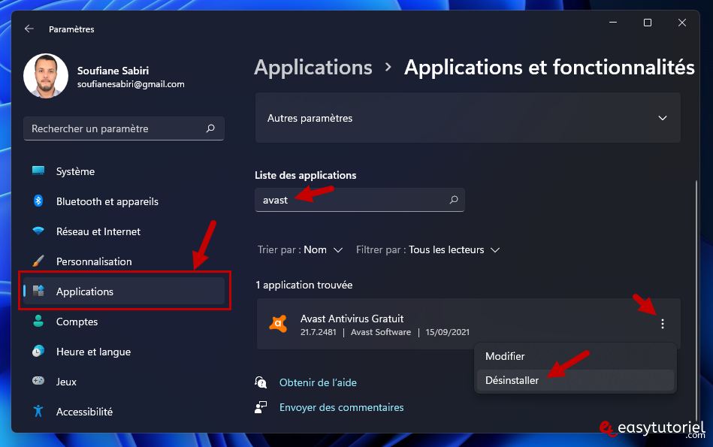The width and height of the screenshot is (713, 447).
Task: Click the Avast Antivirus Gratuit entry
Action: pos(468,324)
